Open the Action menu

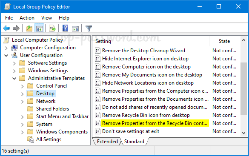(27, 18)
